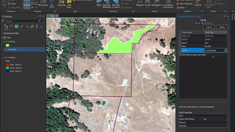This screenshot has height=132, width=235.
Task: Select the Name field row
Action: [x=204, y=43]
